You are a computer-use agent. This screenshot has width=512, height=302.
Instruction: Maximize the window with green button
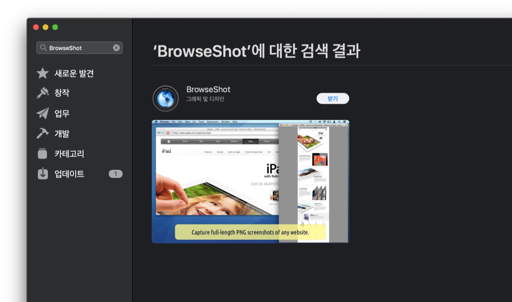(55, 27)
